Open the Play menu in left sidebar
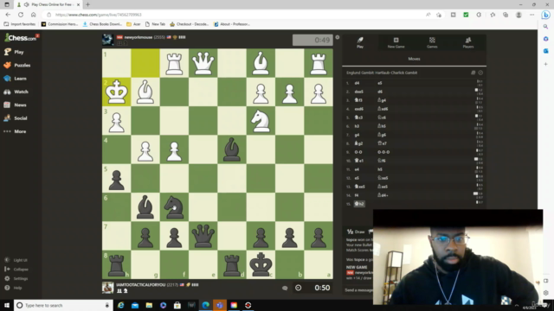Screen dimensions: 554x311 tap(14, 52)
